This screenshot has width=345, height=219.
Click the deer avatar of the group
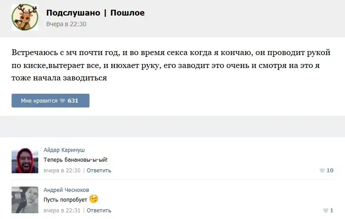point(25,17)
